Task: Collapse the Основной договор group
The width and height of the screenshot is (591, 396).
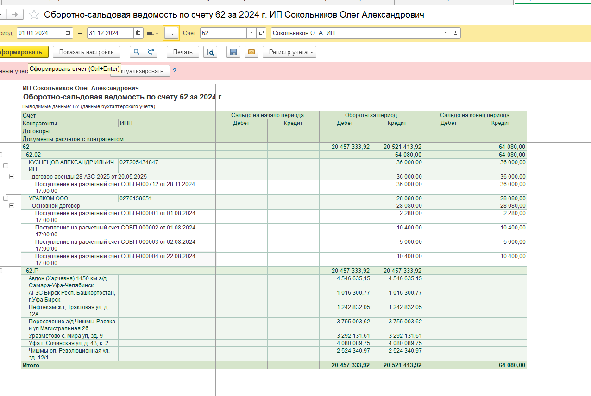Action: pyautogui.click(x=12, y=206)
